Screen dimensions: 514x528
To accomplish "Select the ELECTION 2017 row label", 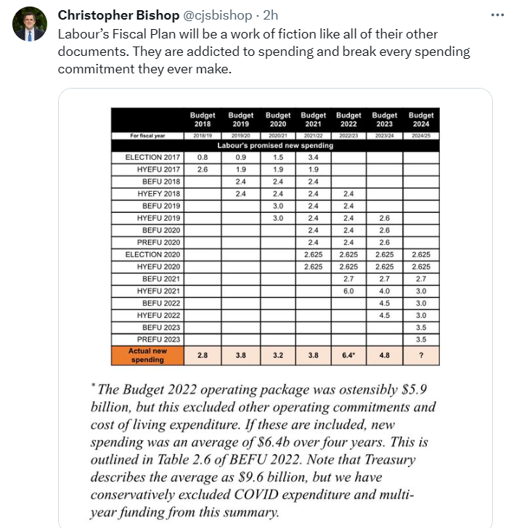I will tap(152, 157).
